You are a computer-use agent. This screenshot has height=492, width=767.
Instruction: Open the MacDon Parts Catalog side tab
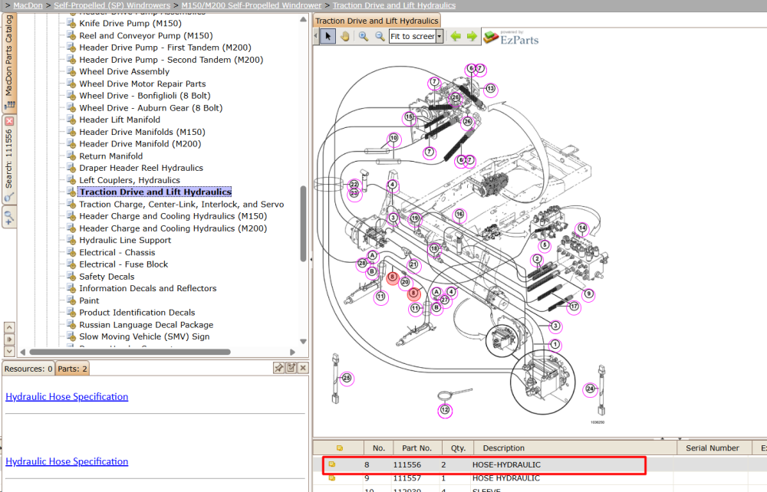[9, 61]
